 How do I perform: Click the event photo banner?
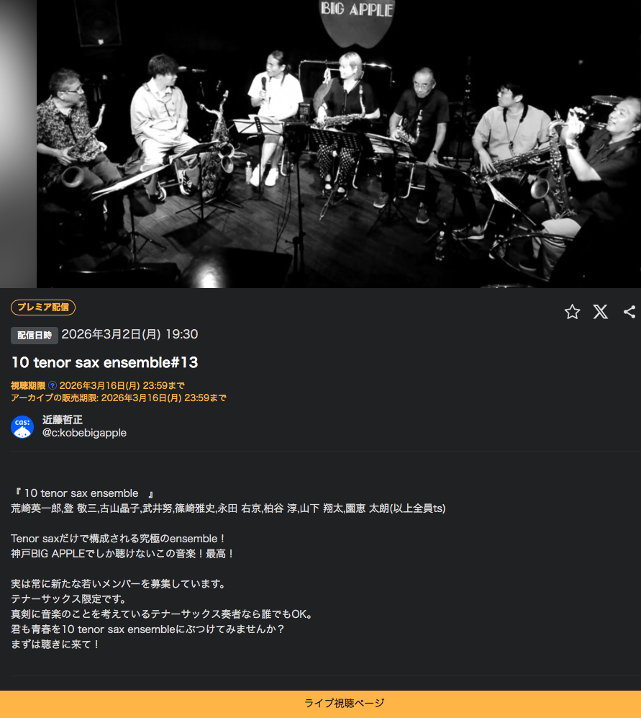coord(339,144)
